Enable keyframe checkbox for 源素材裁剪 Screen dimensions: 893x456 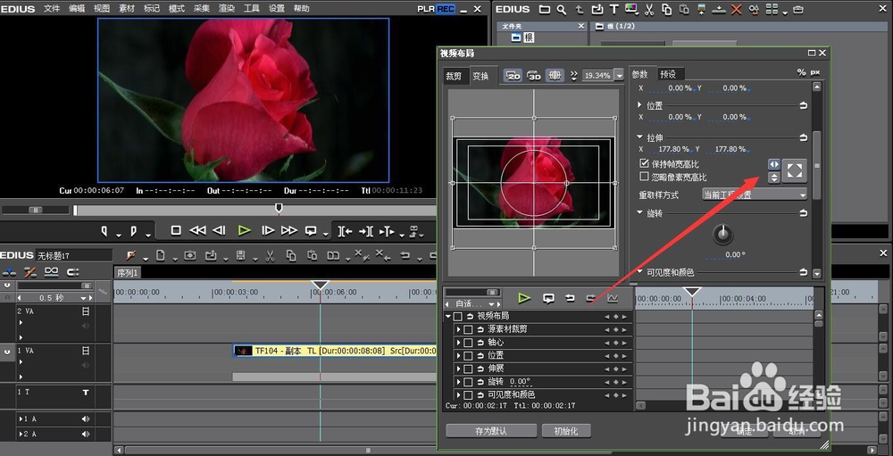point(468,329)
